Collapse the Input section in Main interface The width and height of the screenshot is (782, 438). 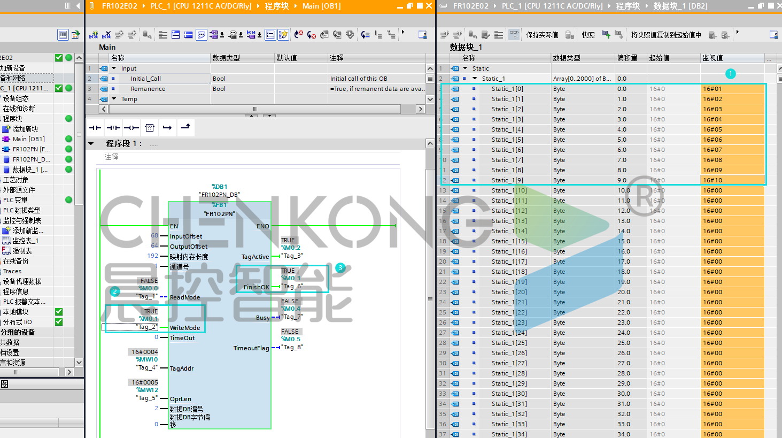[114, 68]
